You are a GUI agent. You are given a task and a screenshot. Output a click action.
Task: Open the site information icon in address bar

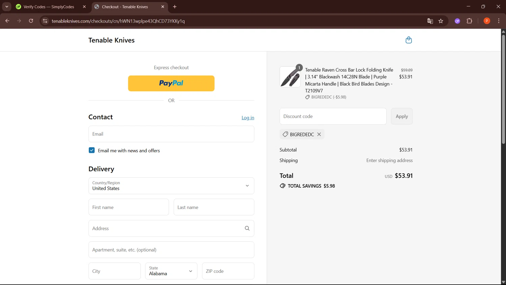pyautogui.click(x=45, y=21)
